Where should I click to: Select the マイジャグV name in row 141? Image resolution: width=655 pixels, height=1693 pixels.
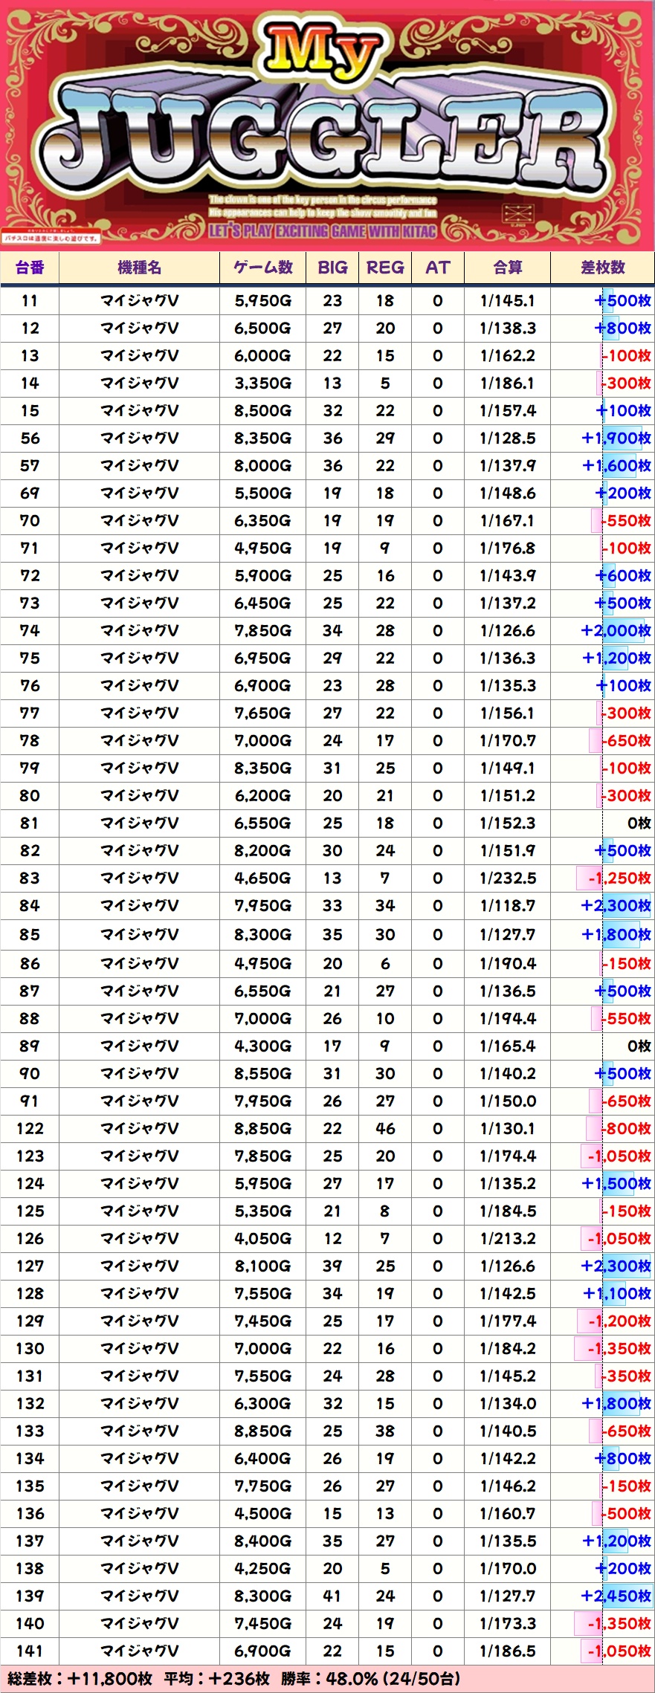point(139,1651)
